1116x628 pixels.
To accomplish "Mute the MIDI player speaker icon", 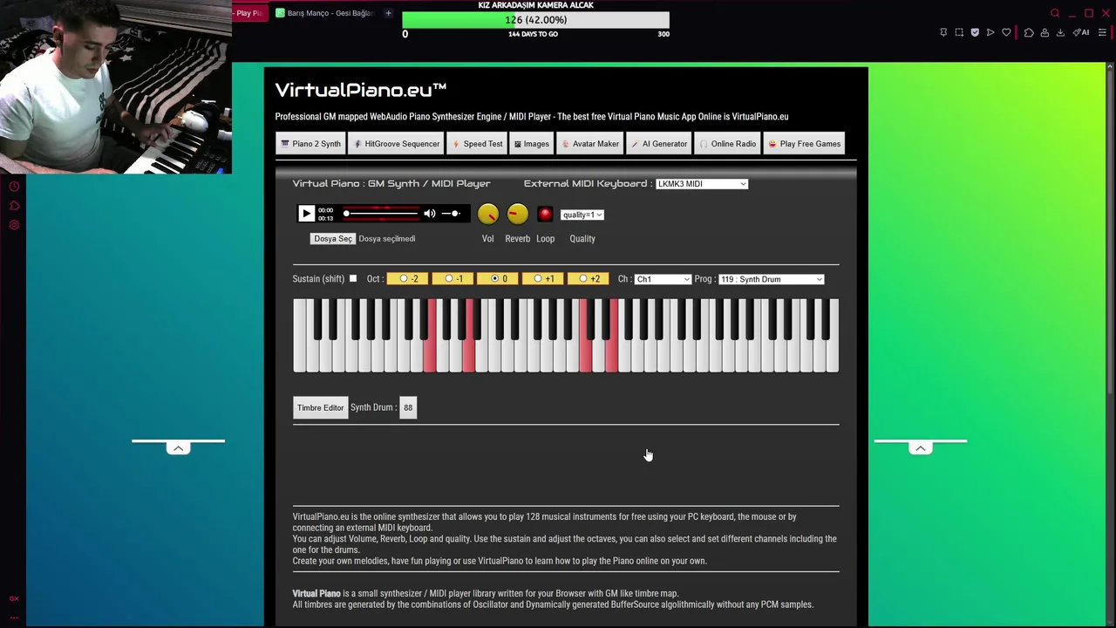I will (x=429, y=214).
